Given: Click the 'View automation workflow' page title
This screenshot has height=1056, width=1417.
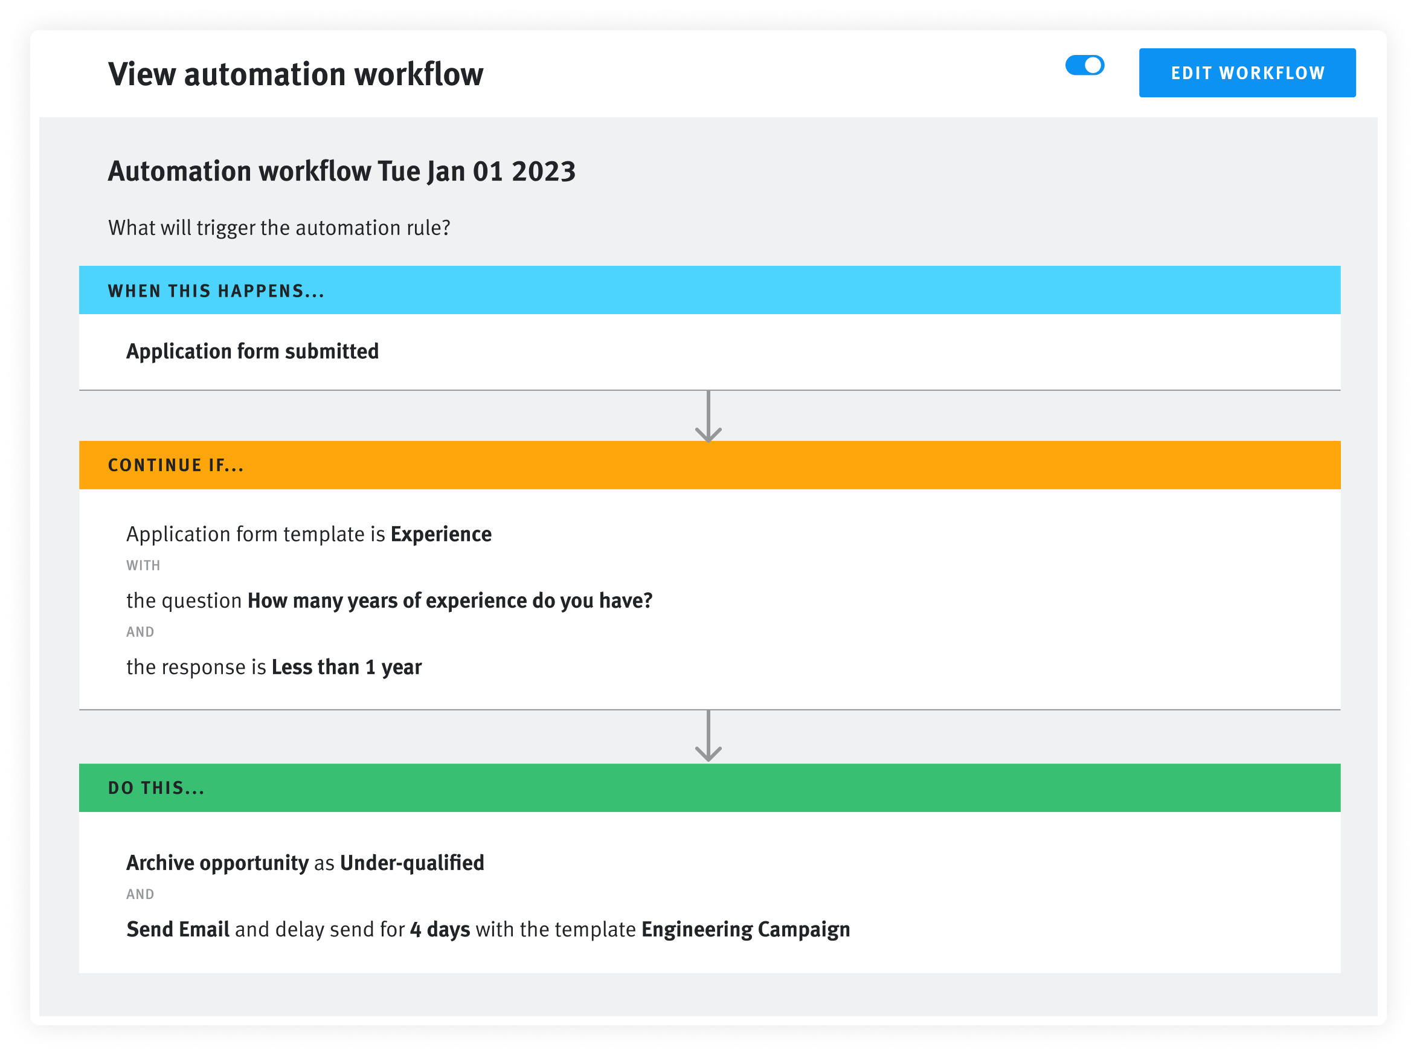Looking at the screenshot, I should (295, 74).
